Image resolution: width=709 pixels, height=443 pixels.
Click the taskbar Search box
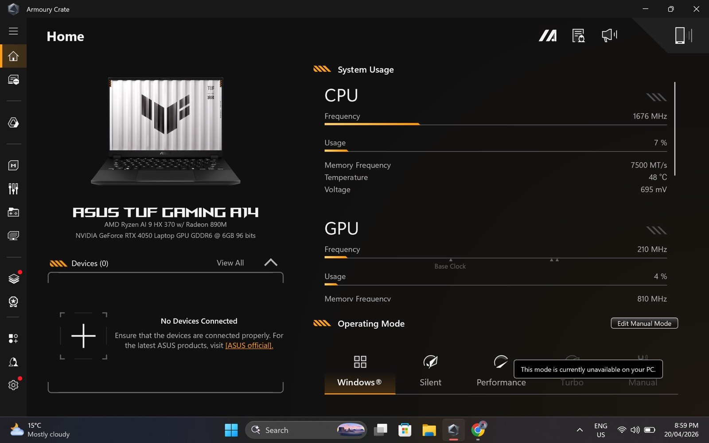tap(306, 430)
